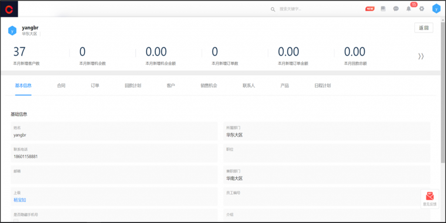Viewport: 446px width, 223px height.
Task: Open the settings gear icon
Action: click(422, 9)
